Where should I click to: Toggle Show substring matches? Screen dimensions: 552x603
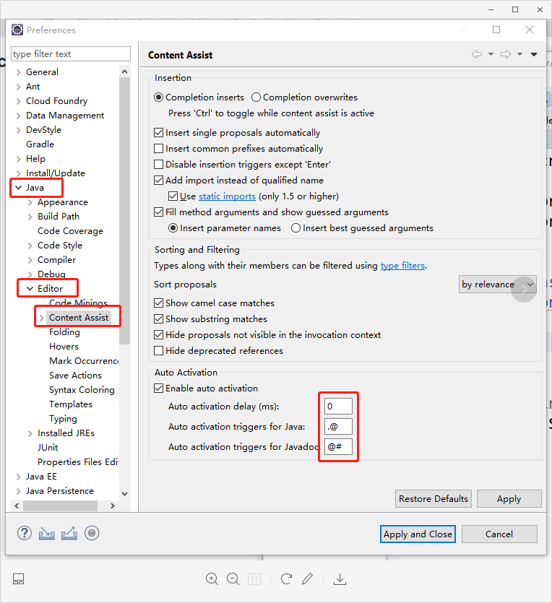coord(158,318)
